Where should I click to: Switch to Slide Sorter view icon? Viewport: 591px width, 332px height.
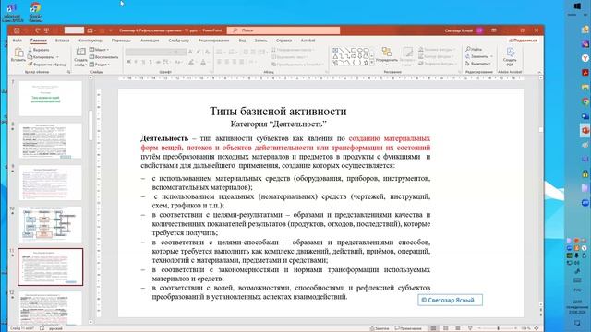pyautogui.click(x=445, y=328)
